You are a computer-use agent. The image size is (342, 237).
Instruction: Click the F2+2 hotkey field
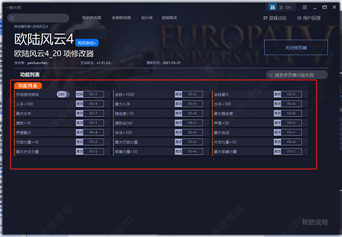point(193,94)
